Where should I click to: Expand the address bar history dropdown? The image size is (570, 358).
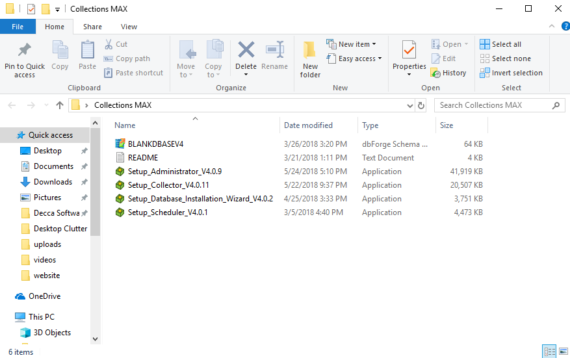(409, 105)
